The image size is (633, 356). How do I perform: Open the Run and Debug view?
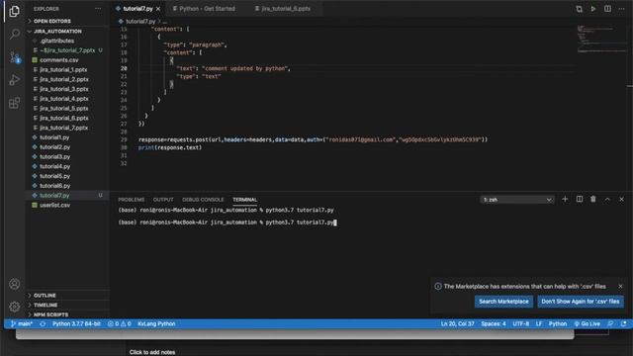point(14,80)
